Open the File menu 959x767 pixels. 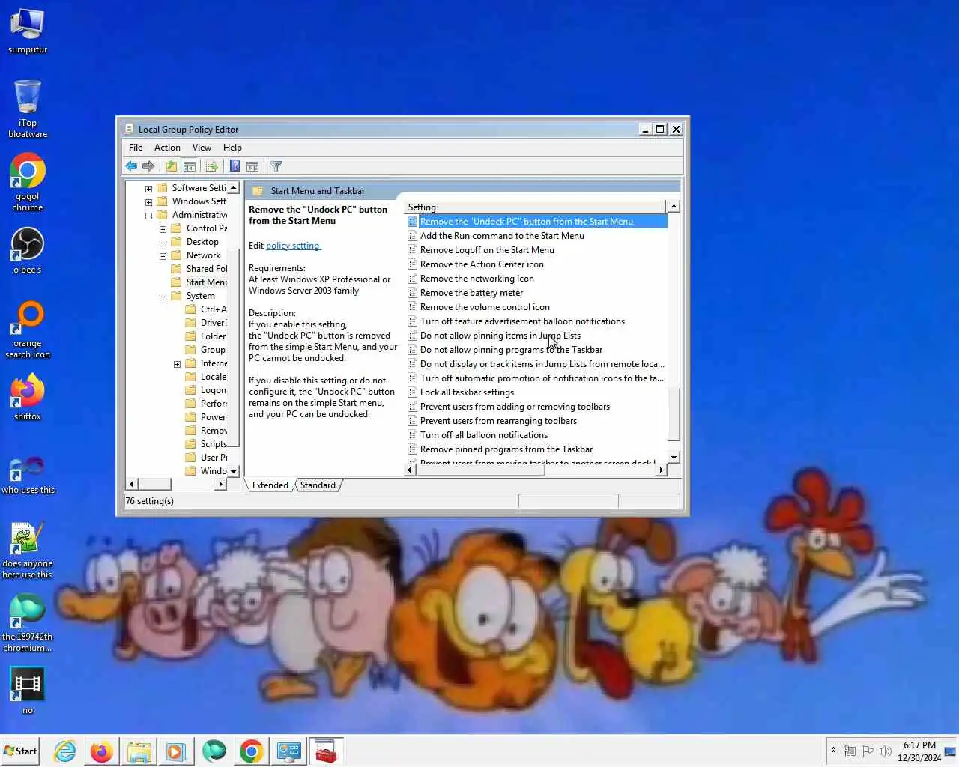coord(136,148)
